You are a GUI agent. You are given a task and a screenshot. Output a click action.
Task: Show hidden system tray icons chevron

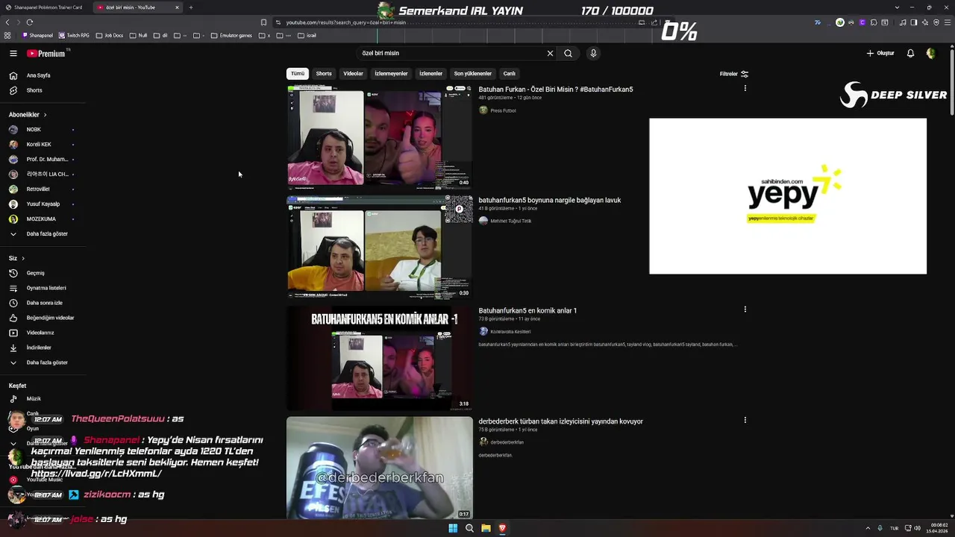pos(868,528)
